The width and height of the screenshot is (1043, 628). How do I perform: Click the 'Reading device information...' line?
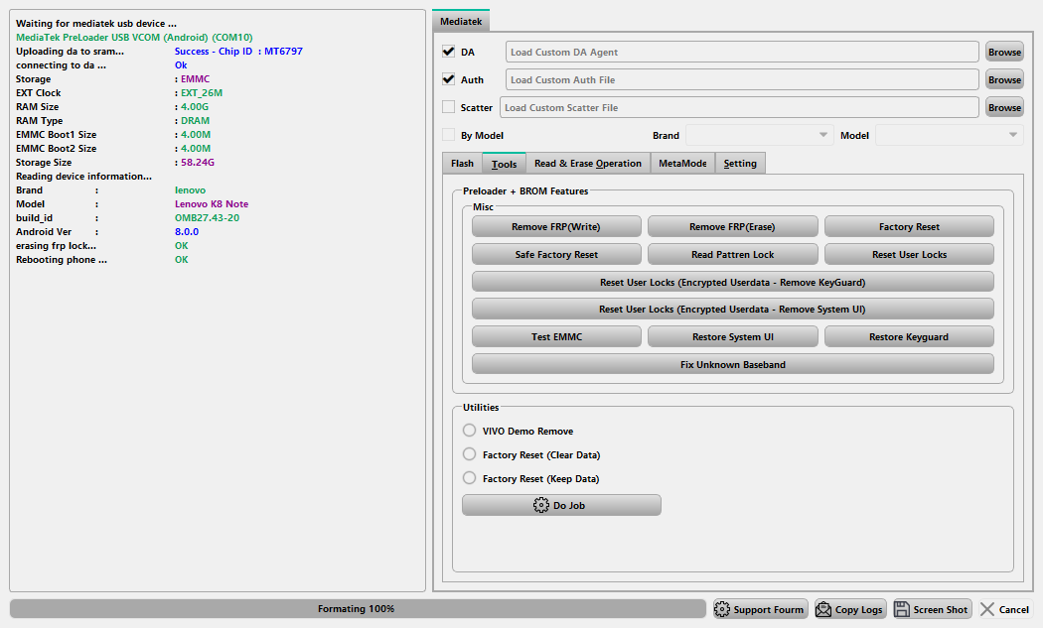[x=83, y=177]
